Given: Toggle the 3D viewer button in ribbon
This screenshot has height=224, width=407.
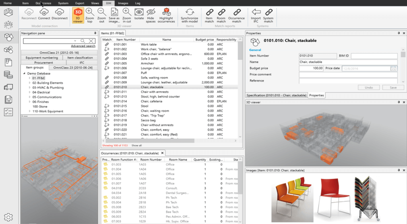Looking at the screenshot, I should click(x=78, y=15).
